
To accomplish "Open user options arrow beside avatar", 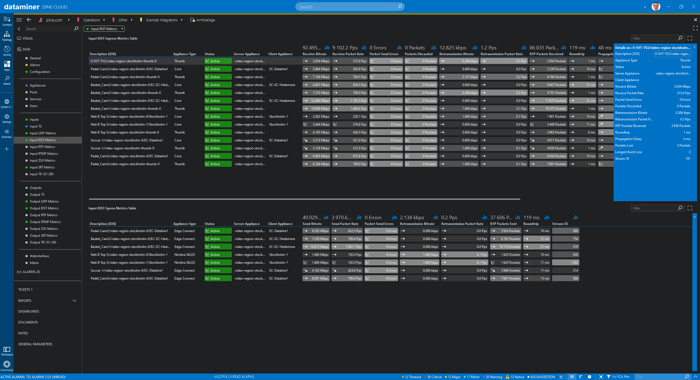I will click(x=645, y=7).
